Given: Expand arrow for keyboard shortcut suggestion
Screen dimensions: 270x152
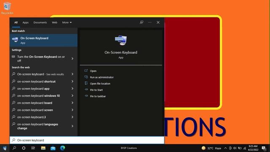Looking at the screenshot, I should click(x=73, y=81).
